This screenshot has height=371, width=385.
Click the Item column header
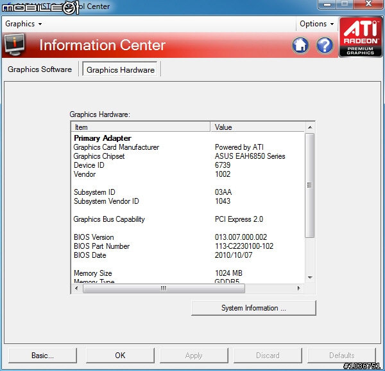pyautogui.click(x=141, y=127)
